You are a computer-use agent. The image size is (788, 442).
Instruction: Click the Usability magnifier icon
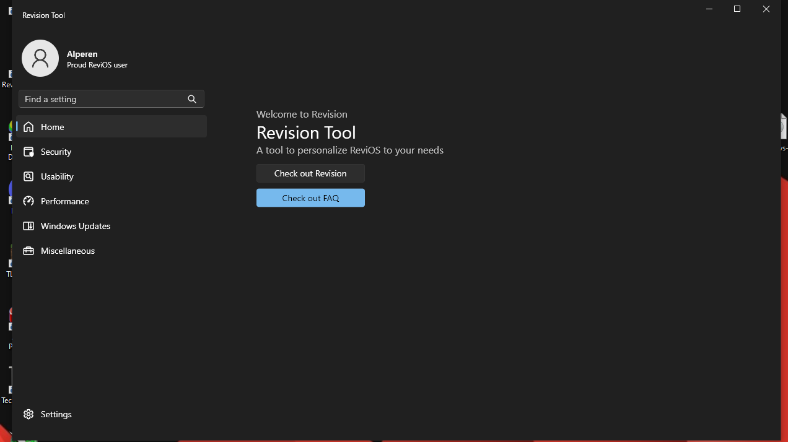(28, 176)
